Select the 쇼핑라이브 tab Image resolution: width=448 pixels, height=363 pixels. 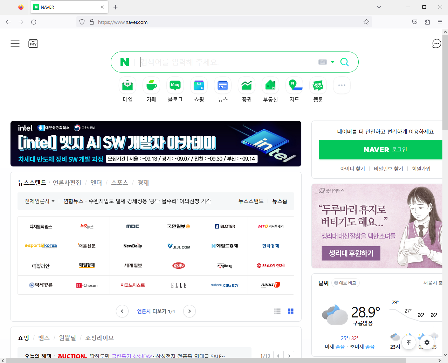pos(99,338)
